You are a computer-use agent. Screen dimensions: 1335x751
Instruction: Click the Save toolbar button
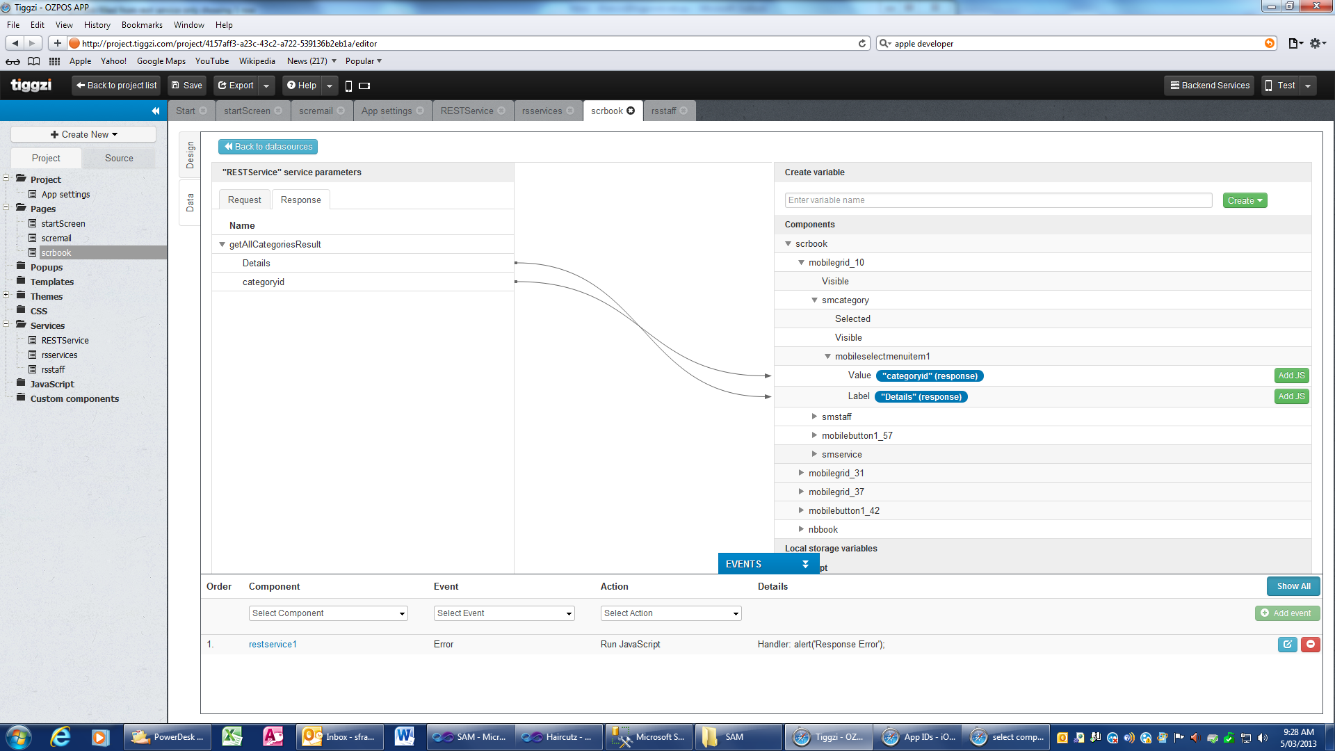pyautogui.click(x=187, y=86)
